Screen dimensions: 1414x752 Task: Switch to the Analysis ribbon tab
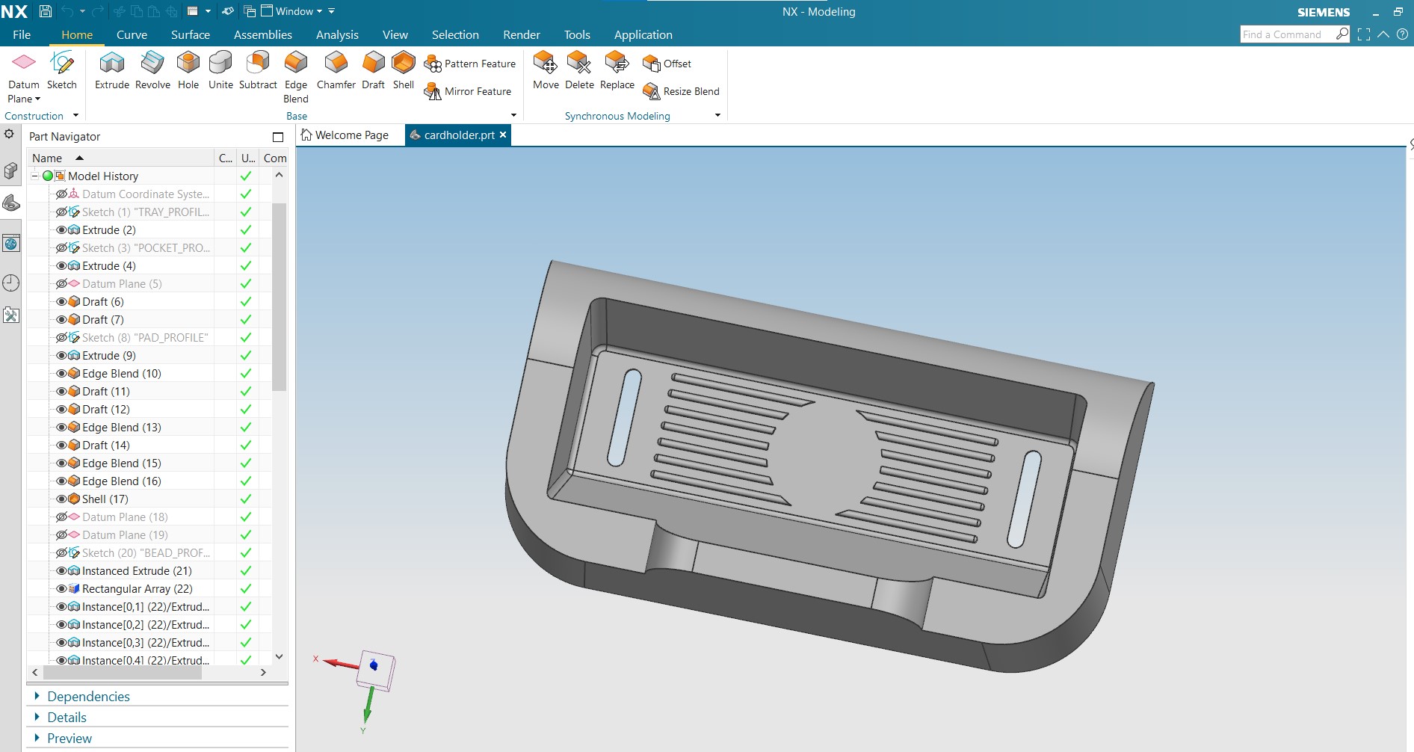point(337,34)
